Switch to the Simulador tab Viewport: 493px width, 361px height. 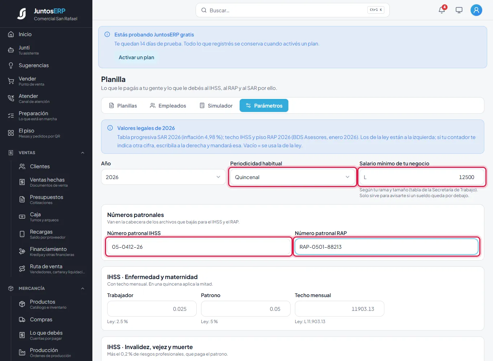coord(216,105)
